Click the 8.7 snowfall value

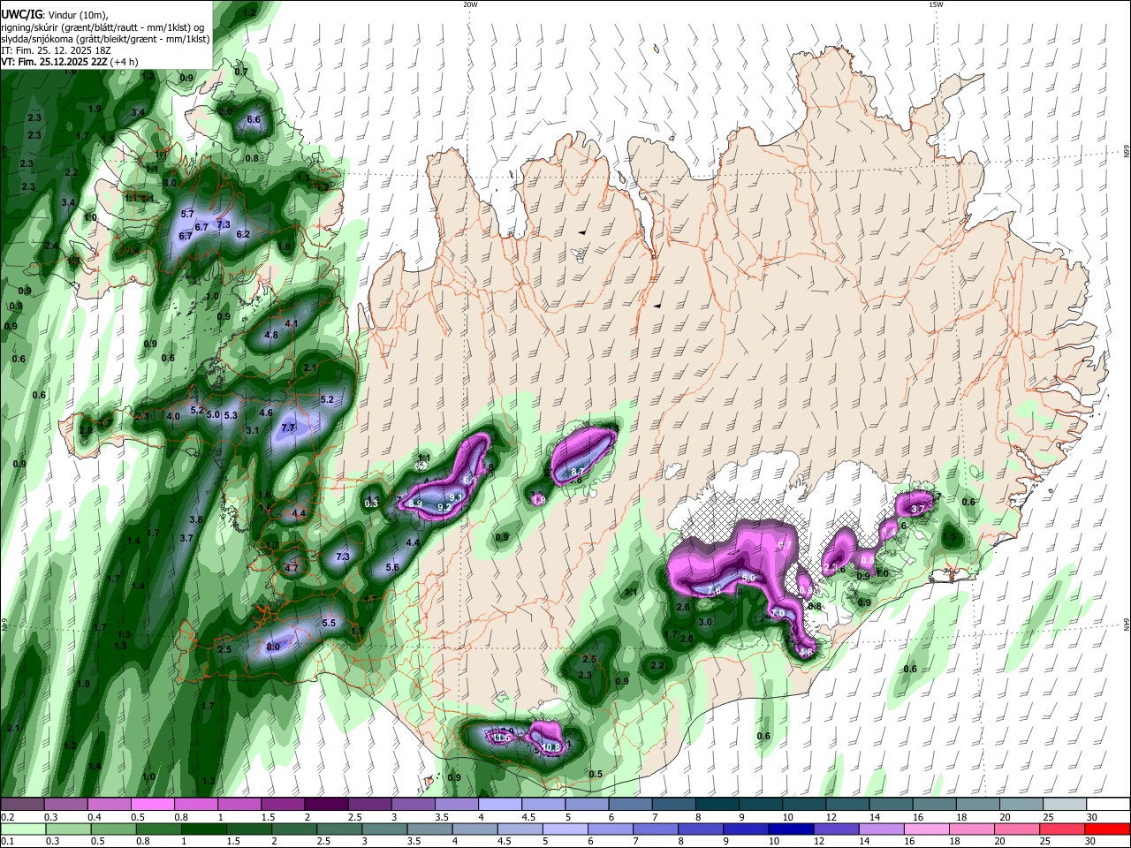(x=577, y=473)
